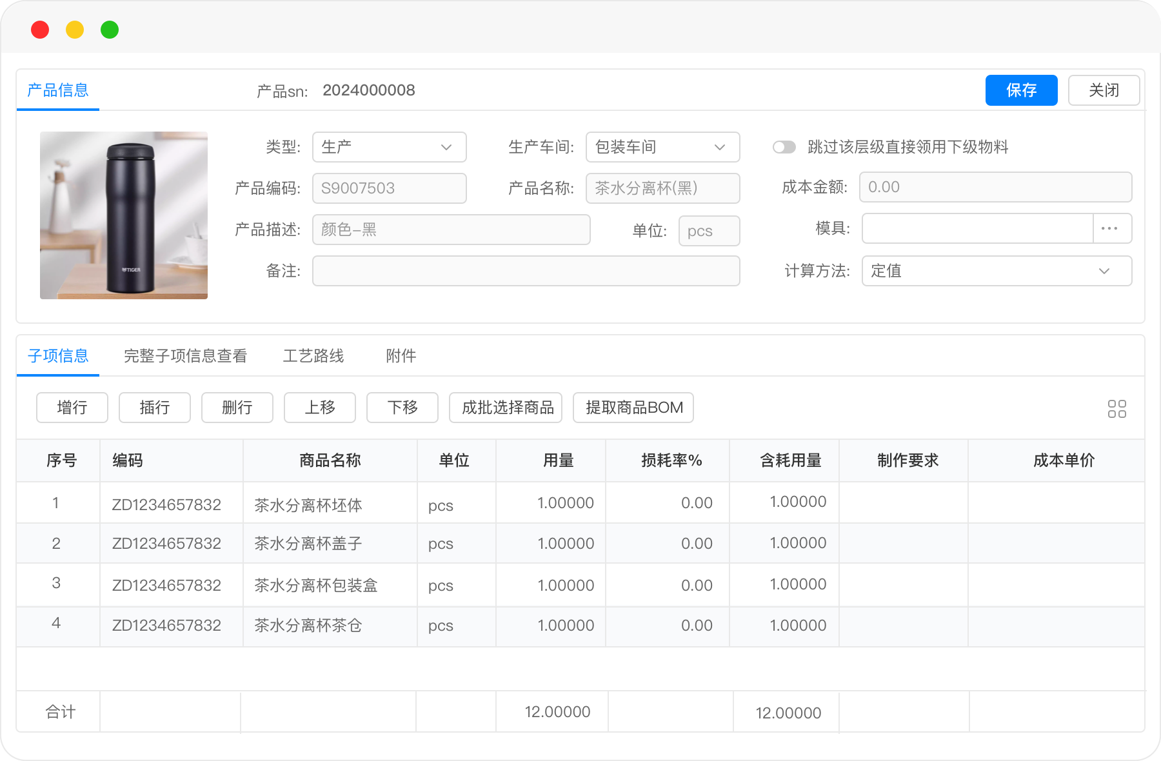Open the 类型 dropdown

pyautogui.click(x=389, y=147)
